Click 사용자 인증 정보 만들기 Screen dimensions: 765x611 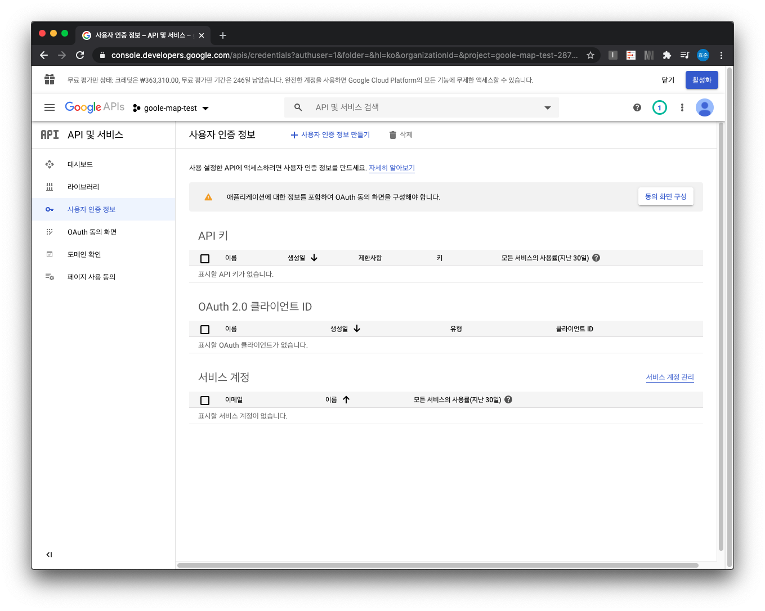330,135
